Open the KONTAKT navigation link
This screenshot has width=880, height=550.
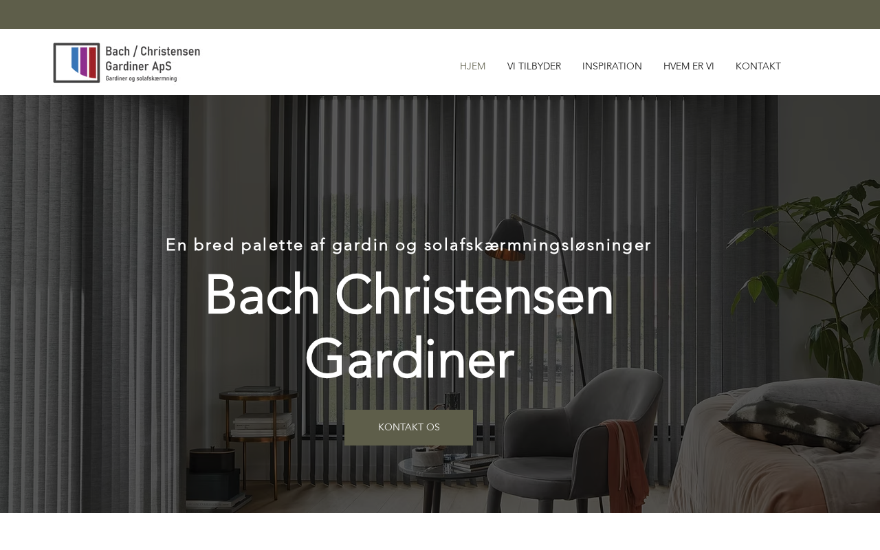coord(758,66)
